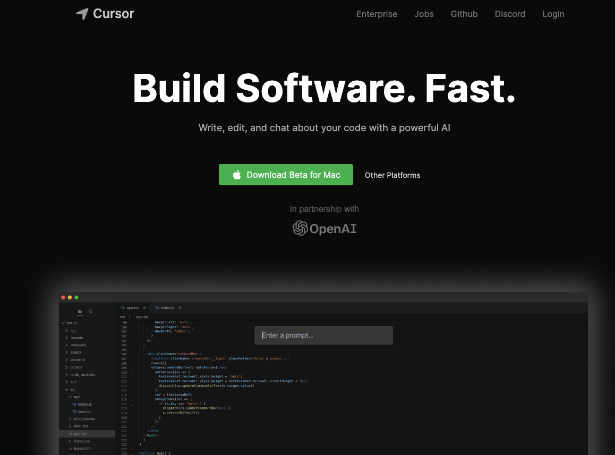The image size is (615, 455).
Task: Click Download Beta for Mac
Action: tap(293, 175)
